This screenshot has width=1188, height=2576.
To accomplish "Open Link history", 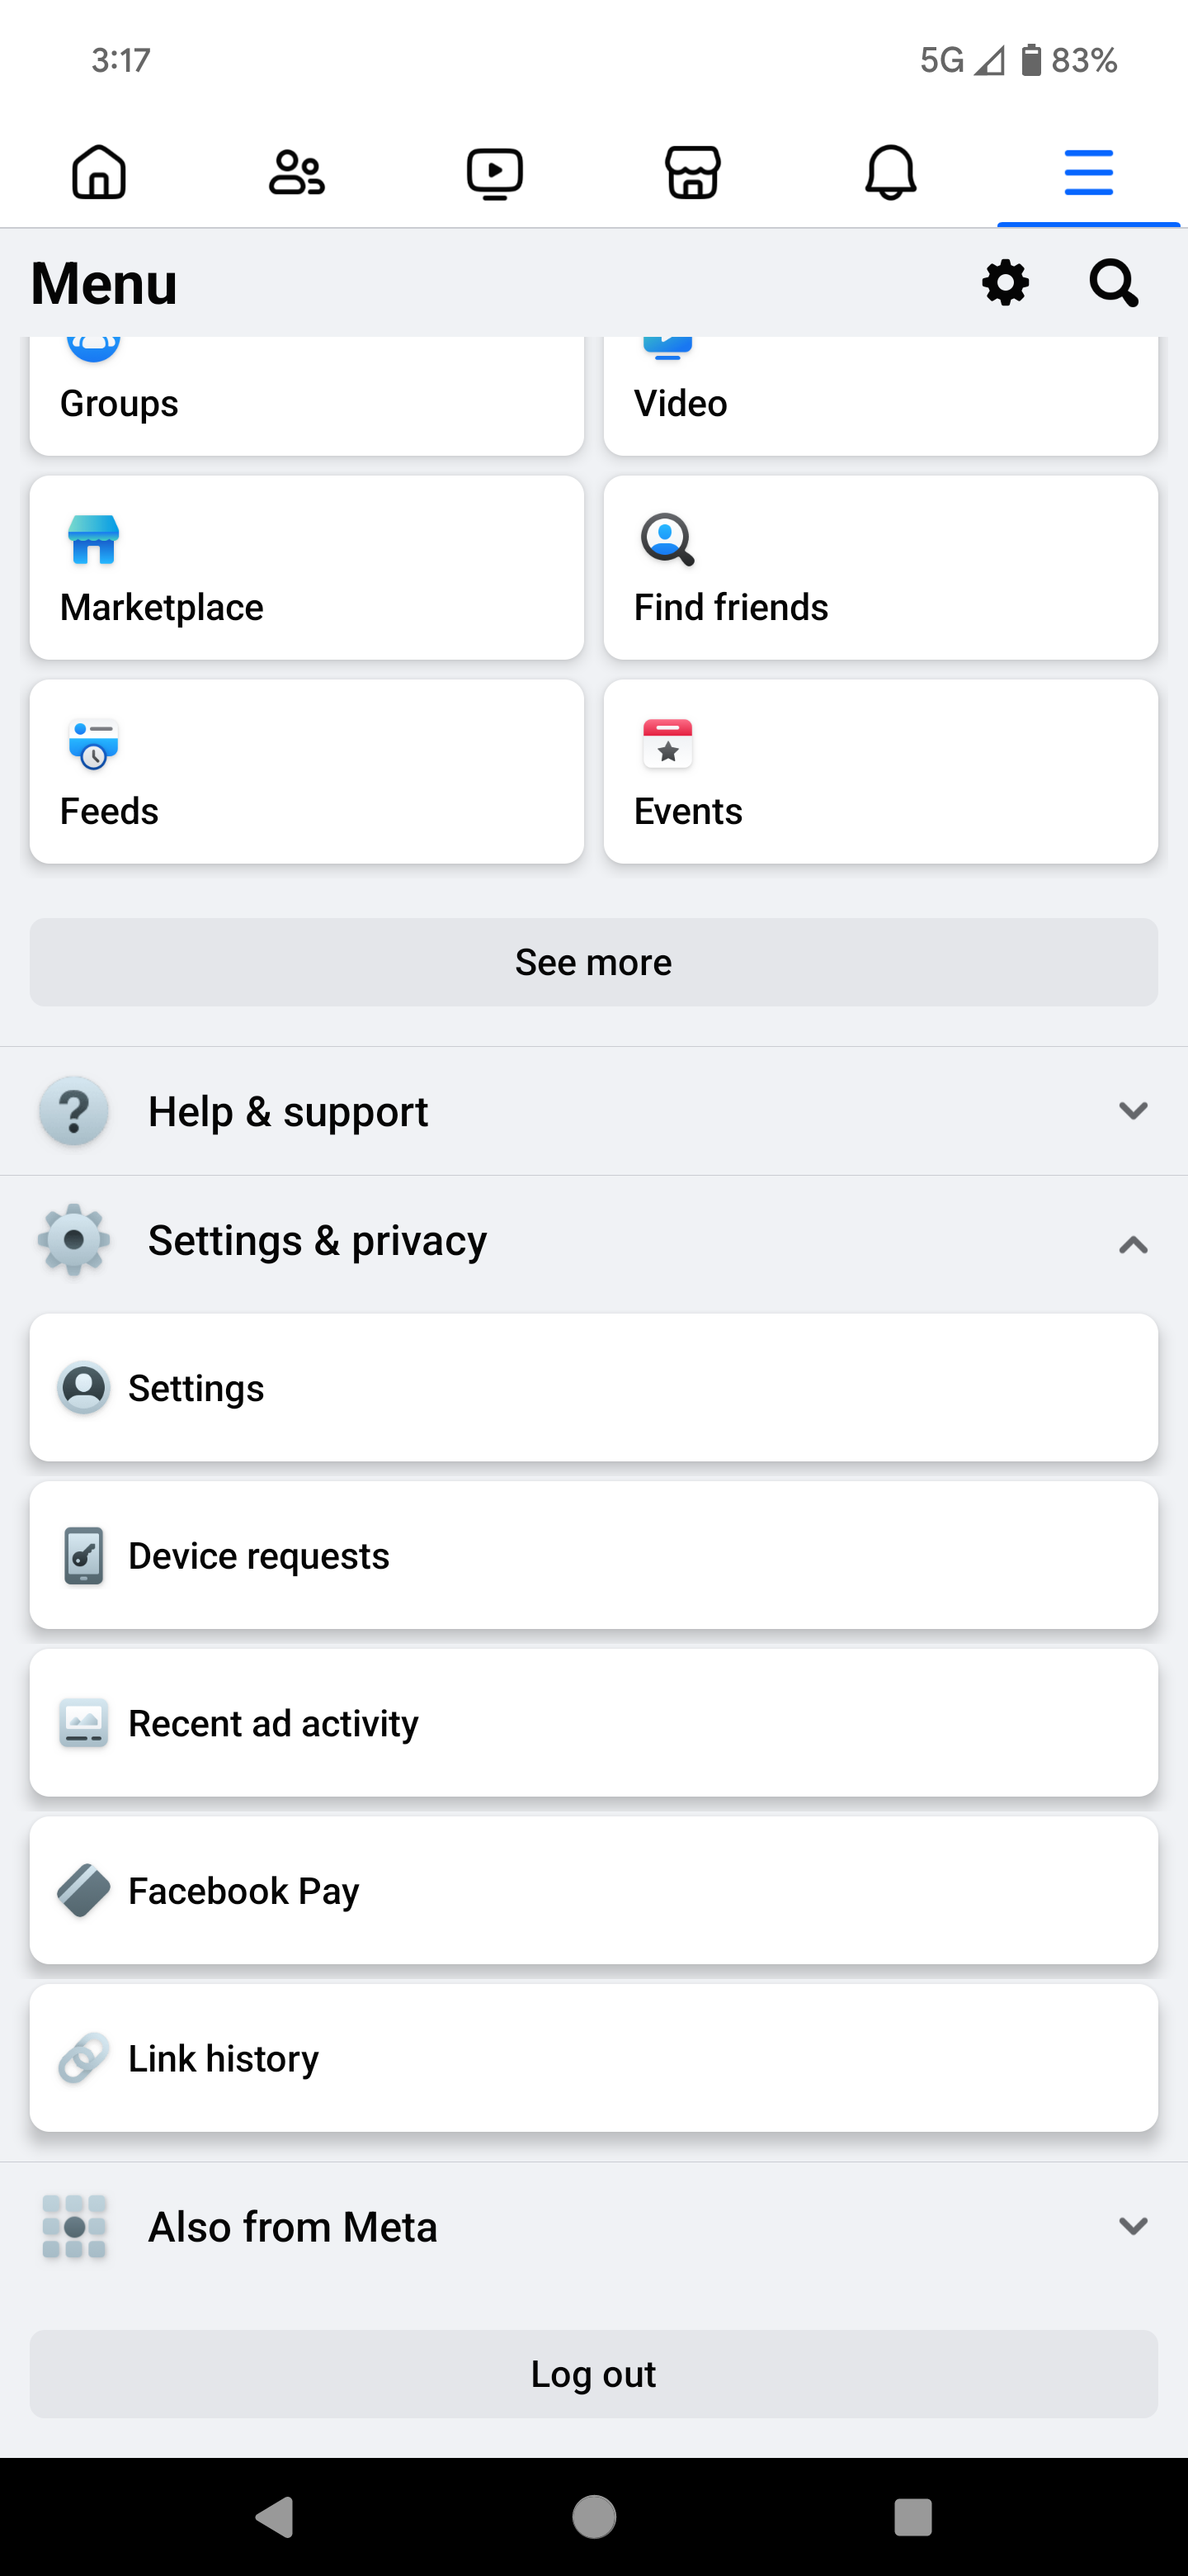I will pyautogui.click(x=593, y=2057).
